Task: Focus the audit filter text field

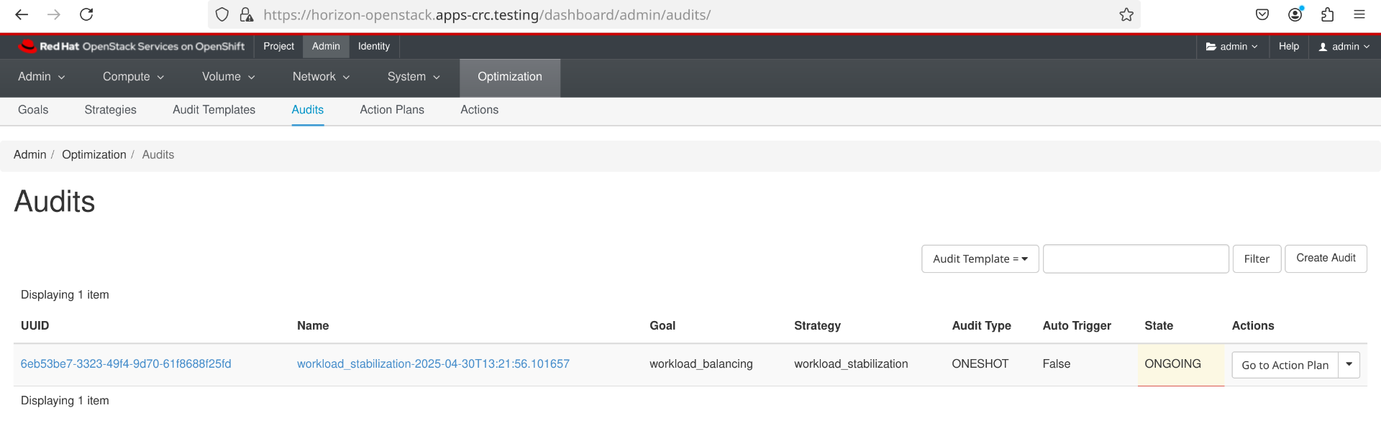Action: (x=1136, y=259)
